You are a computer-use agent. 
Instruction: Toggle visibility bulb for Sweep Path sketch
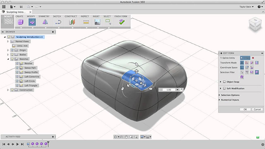17,68
